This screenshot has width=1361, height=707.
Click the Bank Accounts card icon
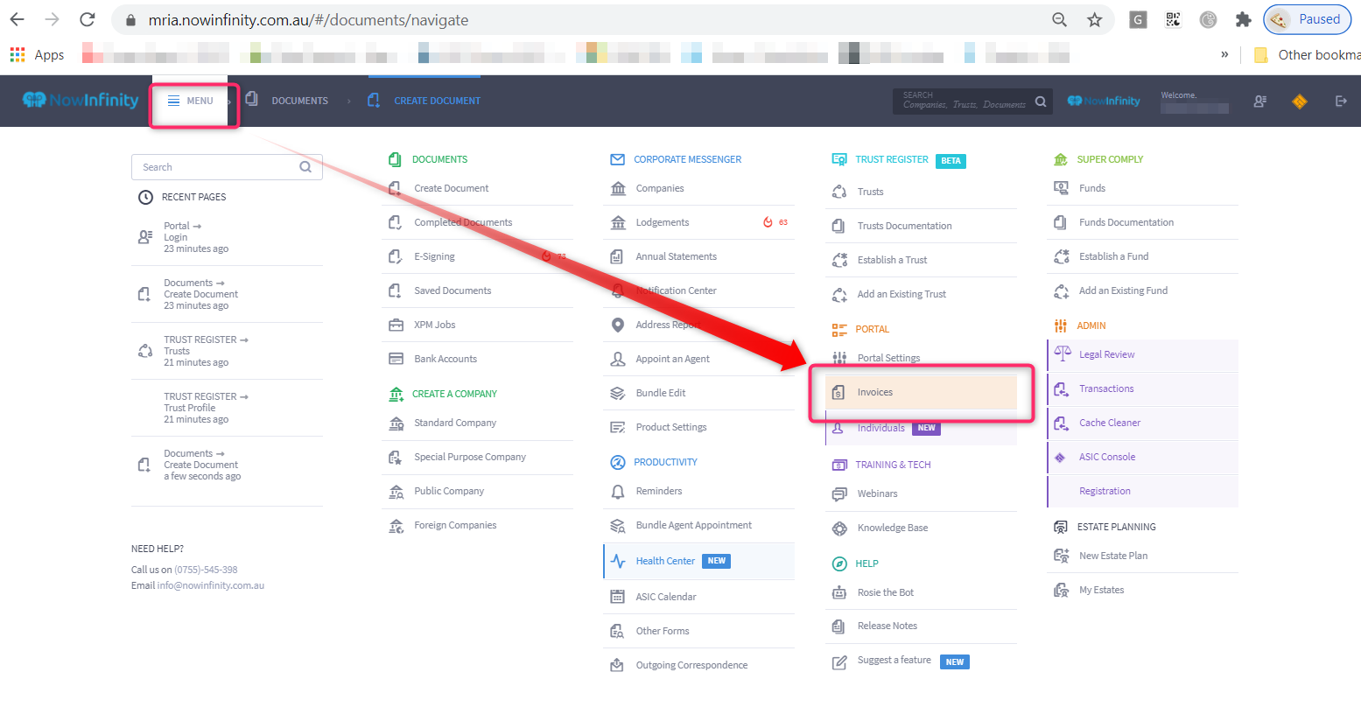tap(396, 359)
